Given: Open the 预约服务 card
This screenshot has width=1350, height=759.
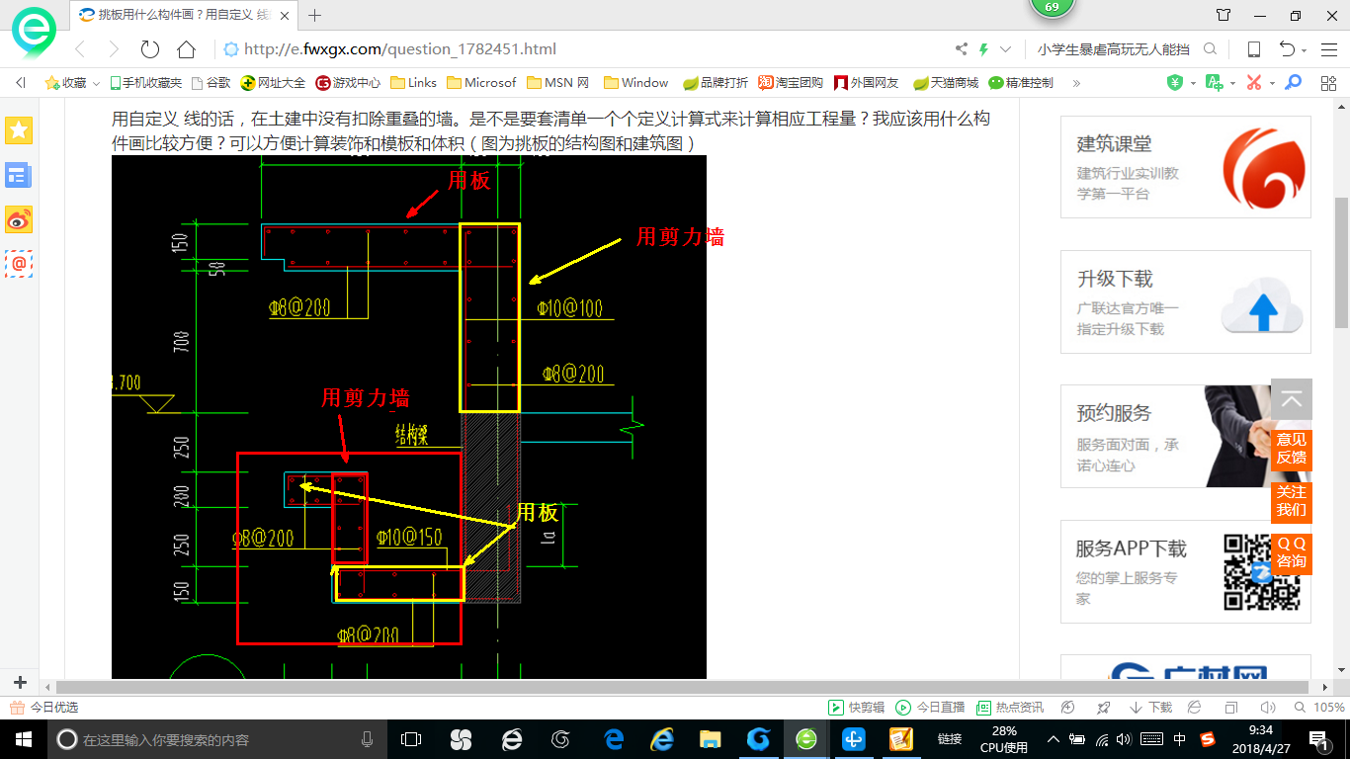Looking at the screenshot, I should [1186, 436].
